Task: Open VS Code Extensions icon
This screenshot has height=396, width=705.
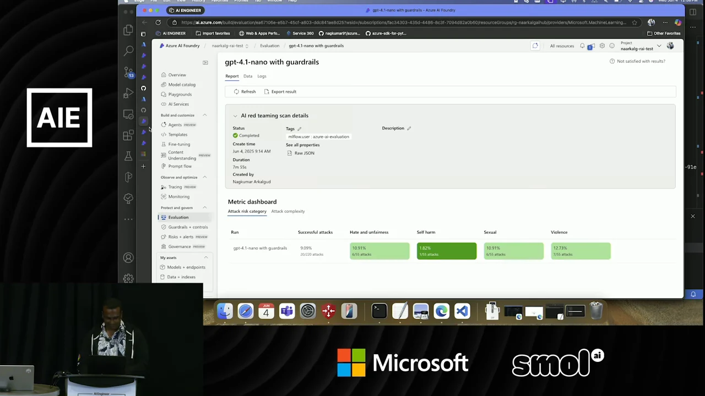Action: [128, 135]
